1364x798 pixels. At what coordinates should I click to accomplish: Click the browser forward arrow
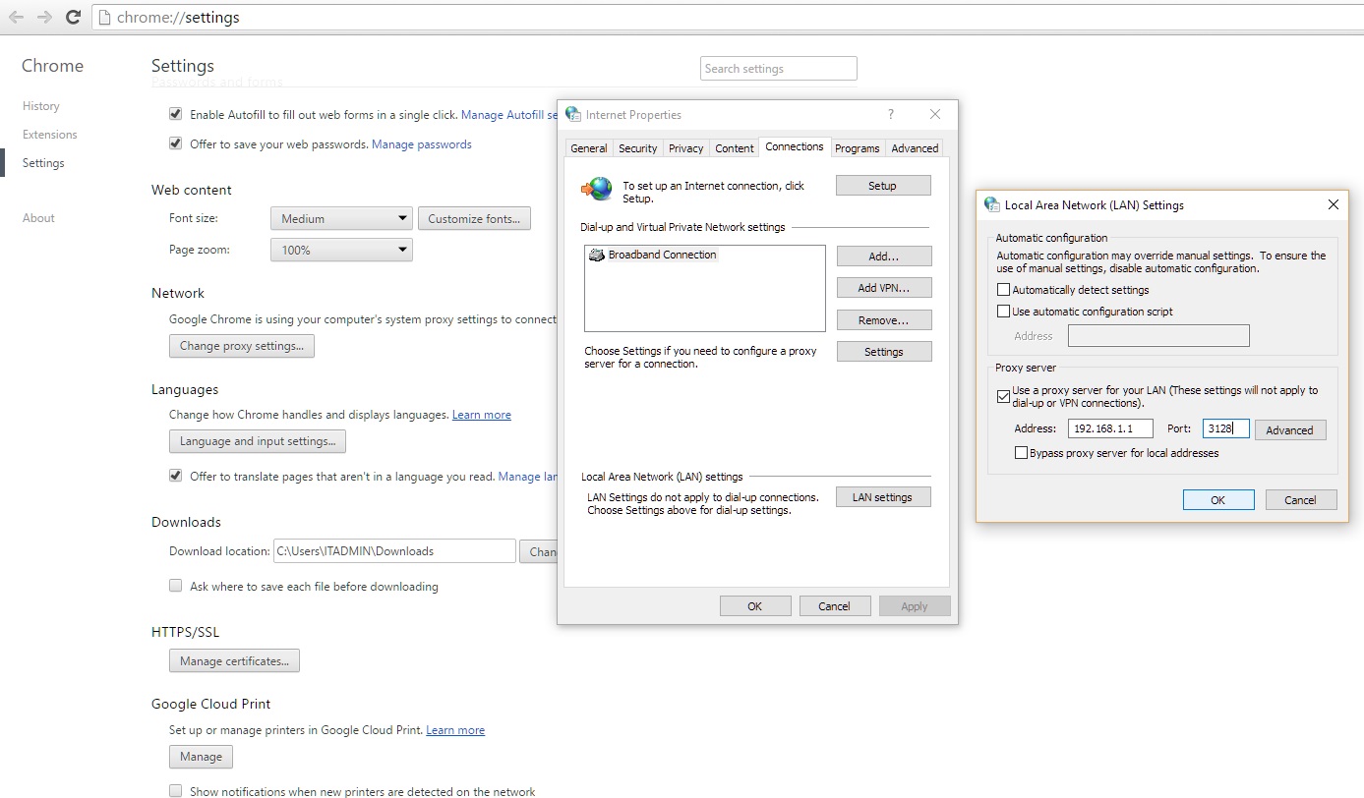coord(44,17)
